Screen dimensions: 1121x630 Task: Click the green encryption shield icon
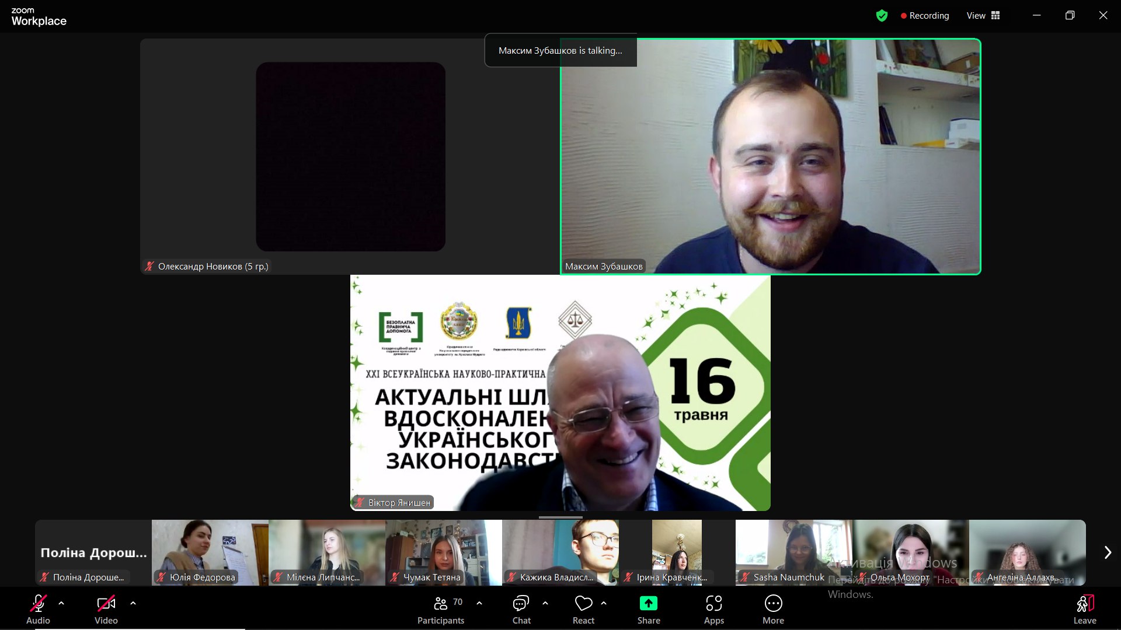tap(882, 16)
